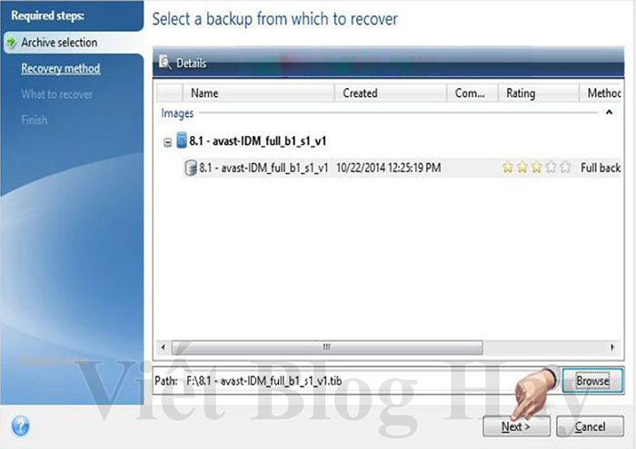Collapse the Images group chevron

point(609,112)
